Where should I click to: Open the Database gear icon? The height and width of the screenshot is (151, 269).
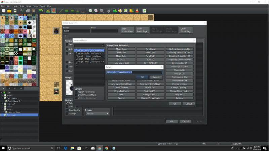(109, 11)
